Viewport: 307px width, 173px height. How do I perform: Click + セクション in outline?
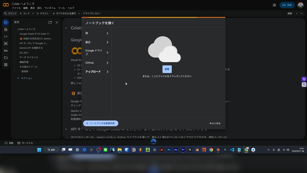(25, 78)
